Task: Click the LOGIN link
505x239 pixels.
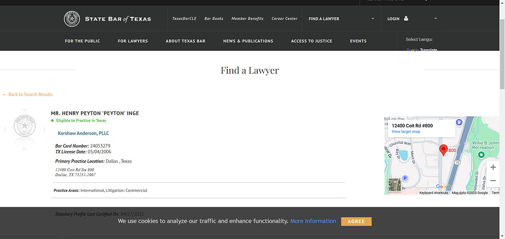Action: (x=393, y=19)
